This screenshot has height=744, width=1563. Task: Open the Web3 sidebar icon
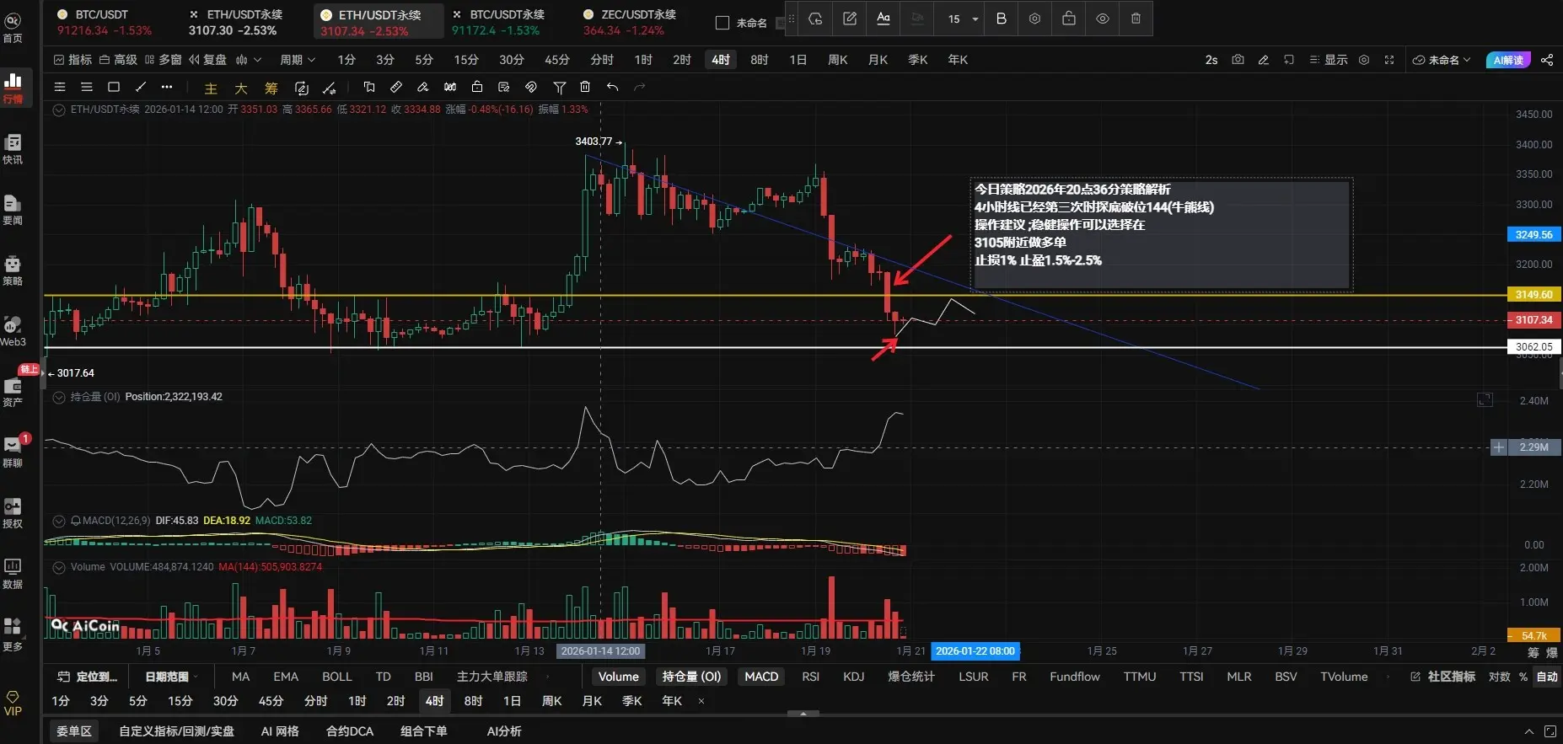pos(13,331)
